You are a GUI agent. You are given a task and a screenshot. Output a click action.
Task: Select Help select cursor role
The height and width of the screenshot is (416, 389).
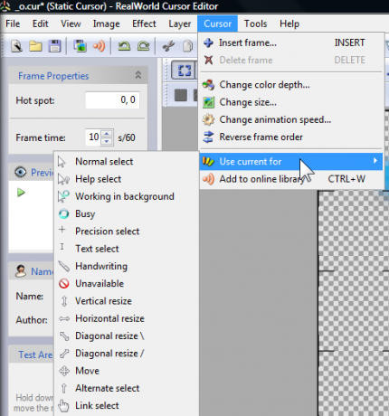127,179
